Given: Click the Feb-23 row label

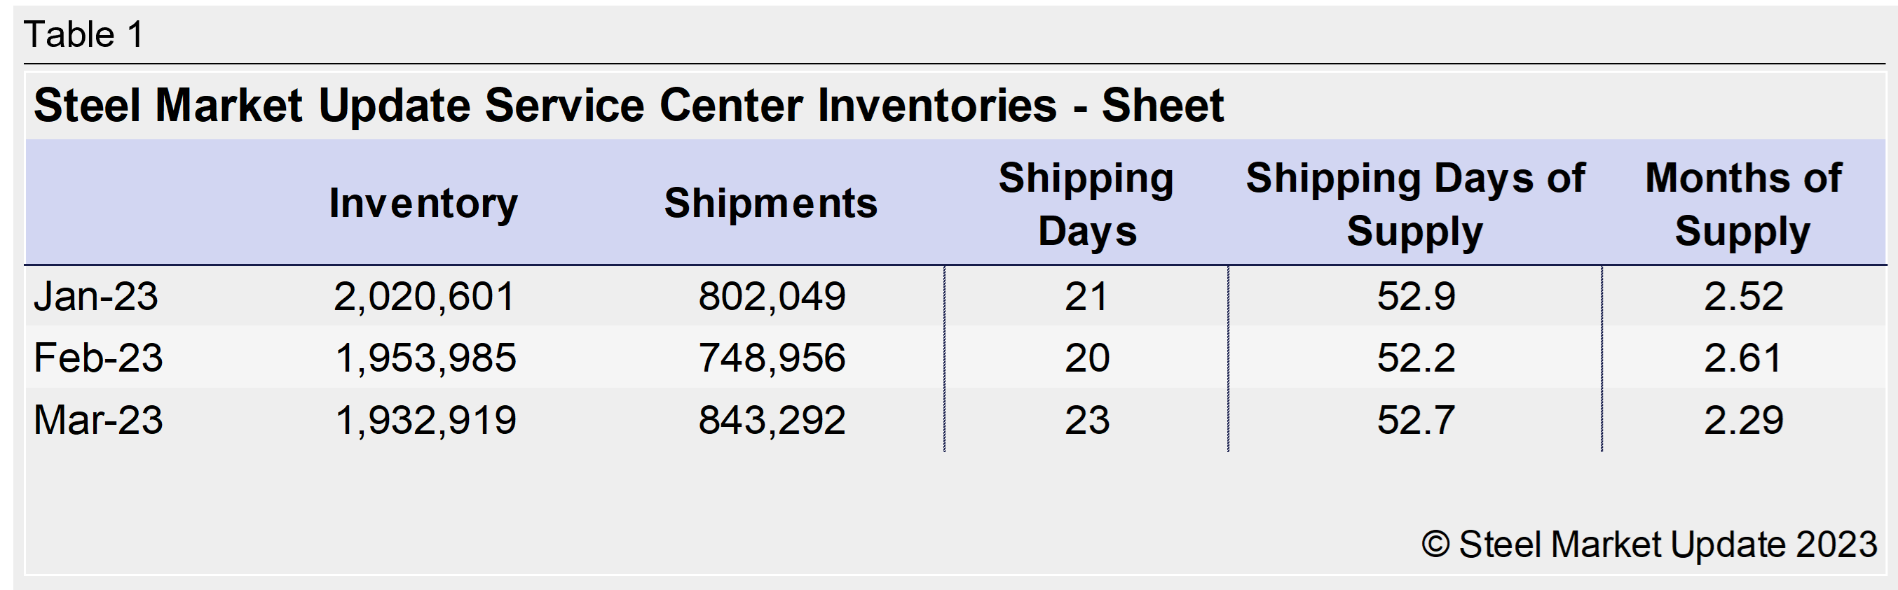Looking at the screenshot, I should (98, 358).
